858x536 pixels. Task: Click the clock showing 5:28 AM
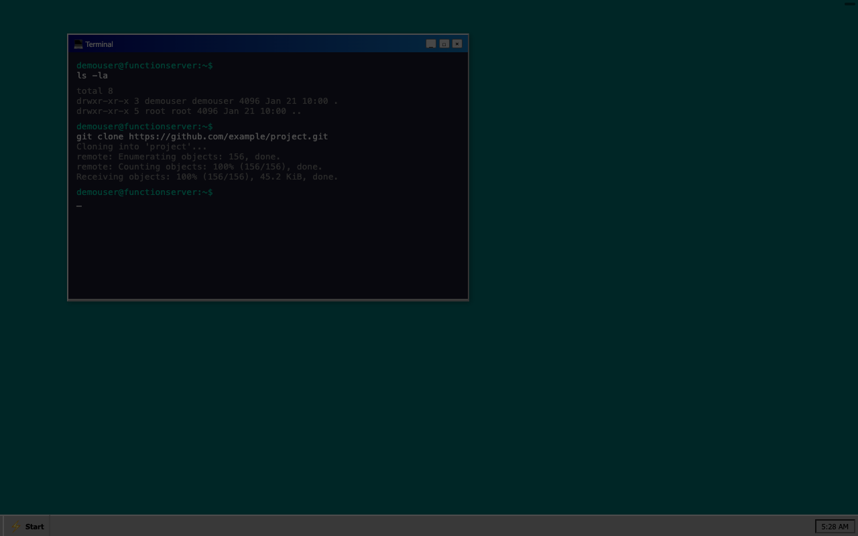(835, 527)
